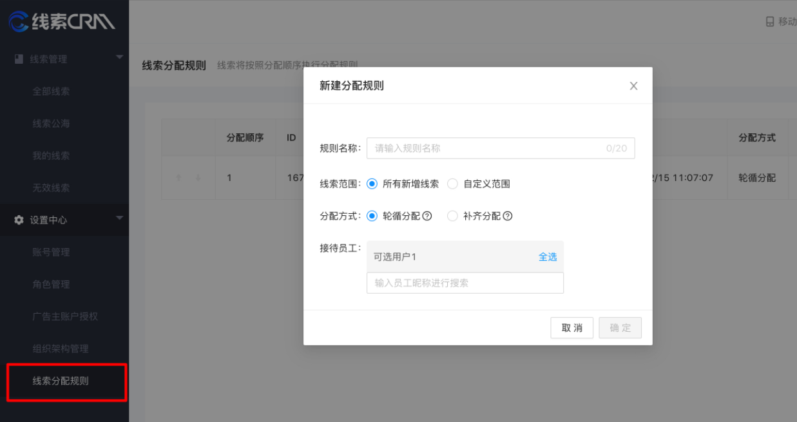The height and width of the screenshot is (422, 797).
Task: Click the mobile device icon at top right
Action: point(769,22)
